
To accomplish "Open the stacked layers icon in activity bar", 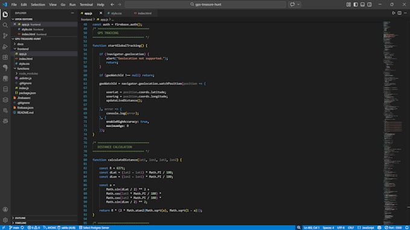I will coord(5,100).
